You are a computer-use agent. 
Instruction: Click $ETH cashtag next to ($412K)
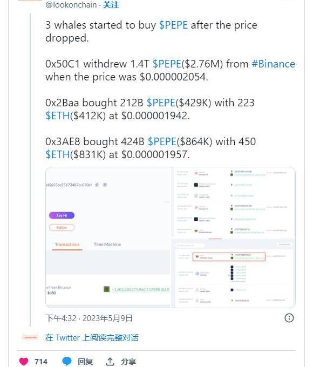(x=58, y=115)
